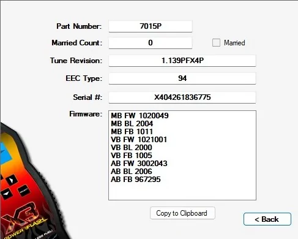This screenshot has height=239, width=298.
Task: Select firmware line AB FB 967295
Action: click(136, 180)
